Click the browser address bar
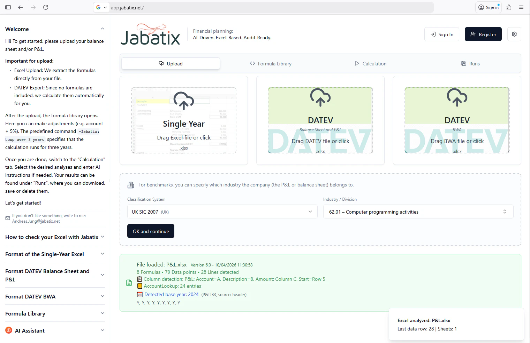The width and height of the screenshot is (530, 343). pos(244,7)
